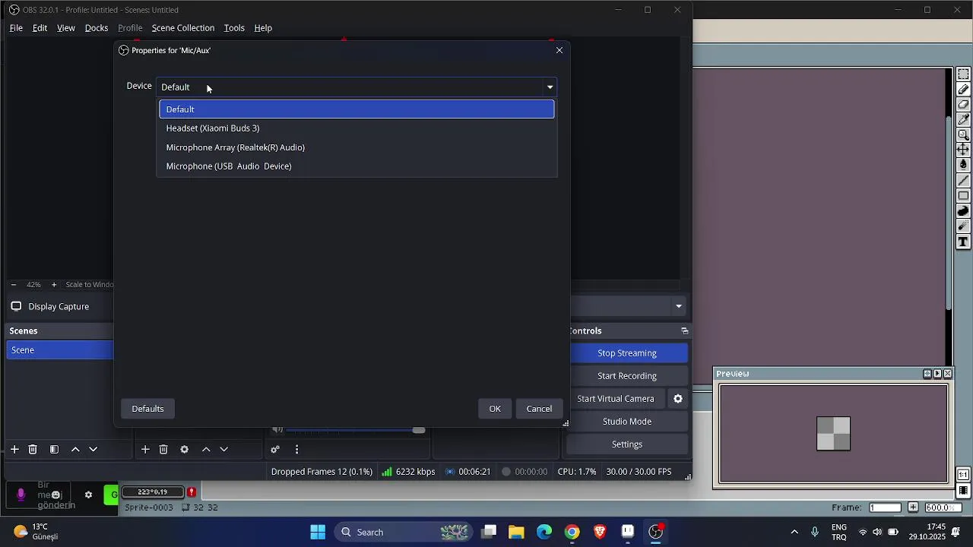Screen dimensions: 973x547
Task: Select the Text tool marked with T
Action: (x=963, y=242)
